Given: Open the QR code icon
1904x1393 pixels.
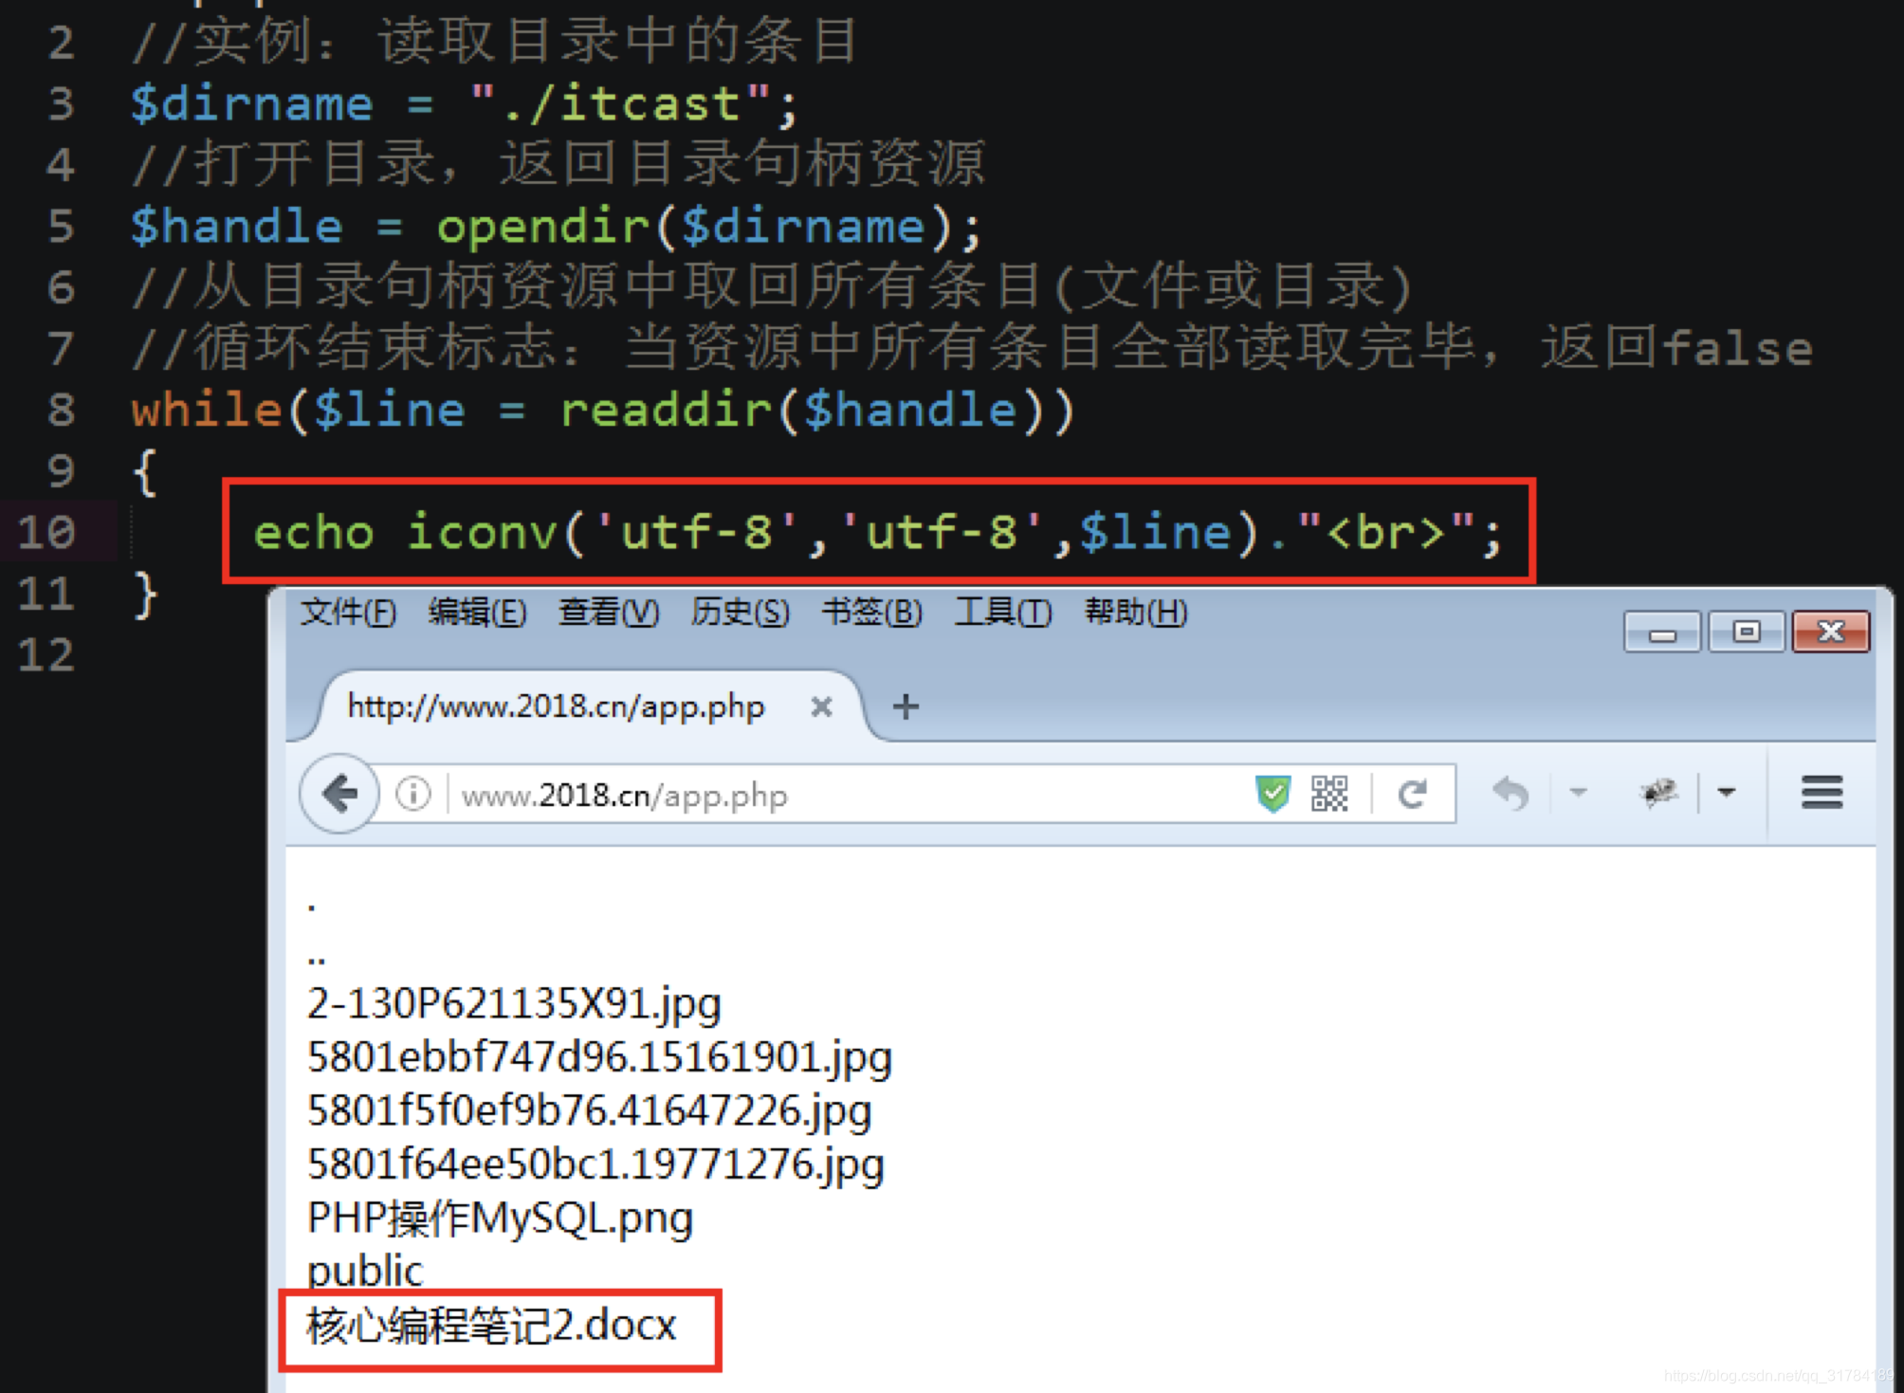Looking at the screenshot, I should [x=1328, y=794].
